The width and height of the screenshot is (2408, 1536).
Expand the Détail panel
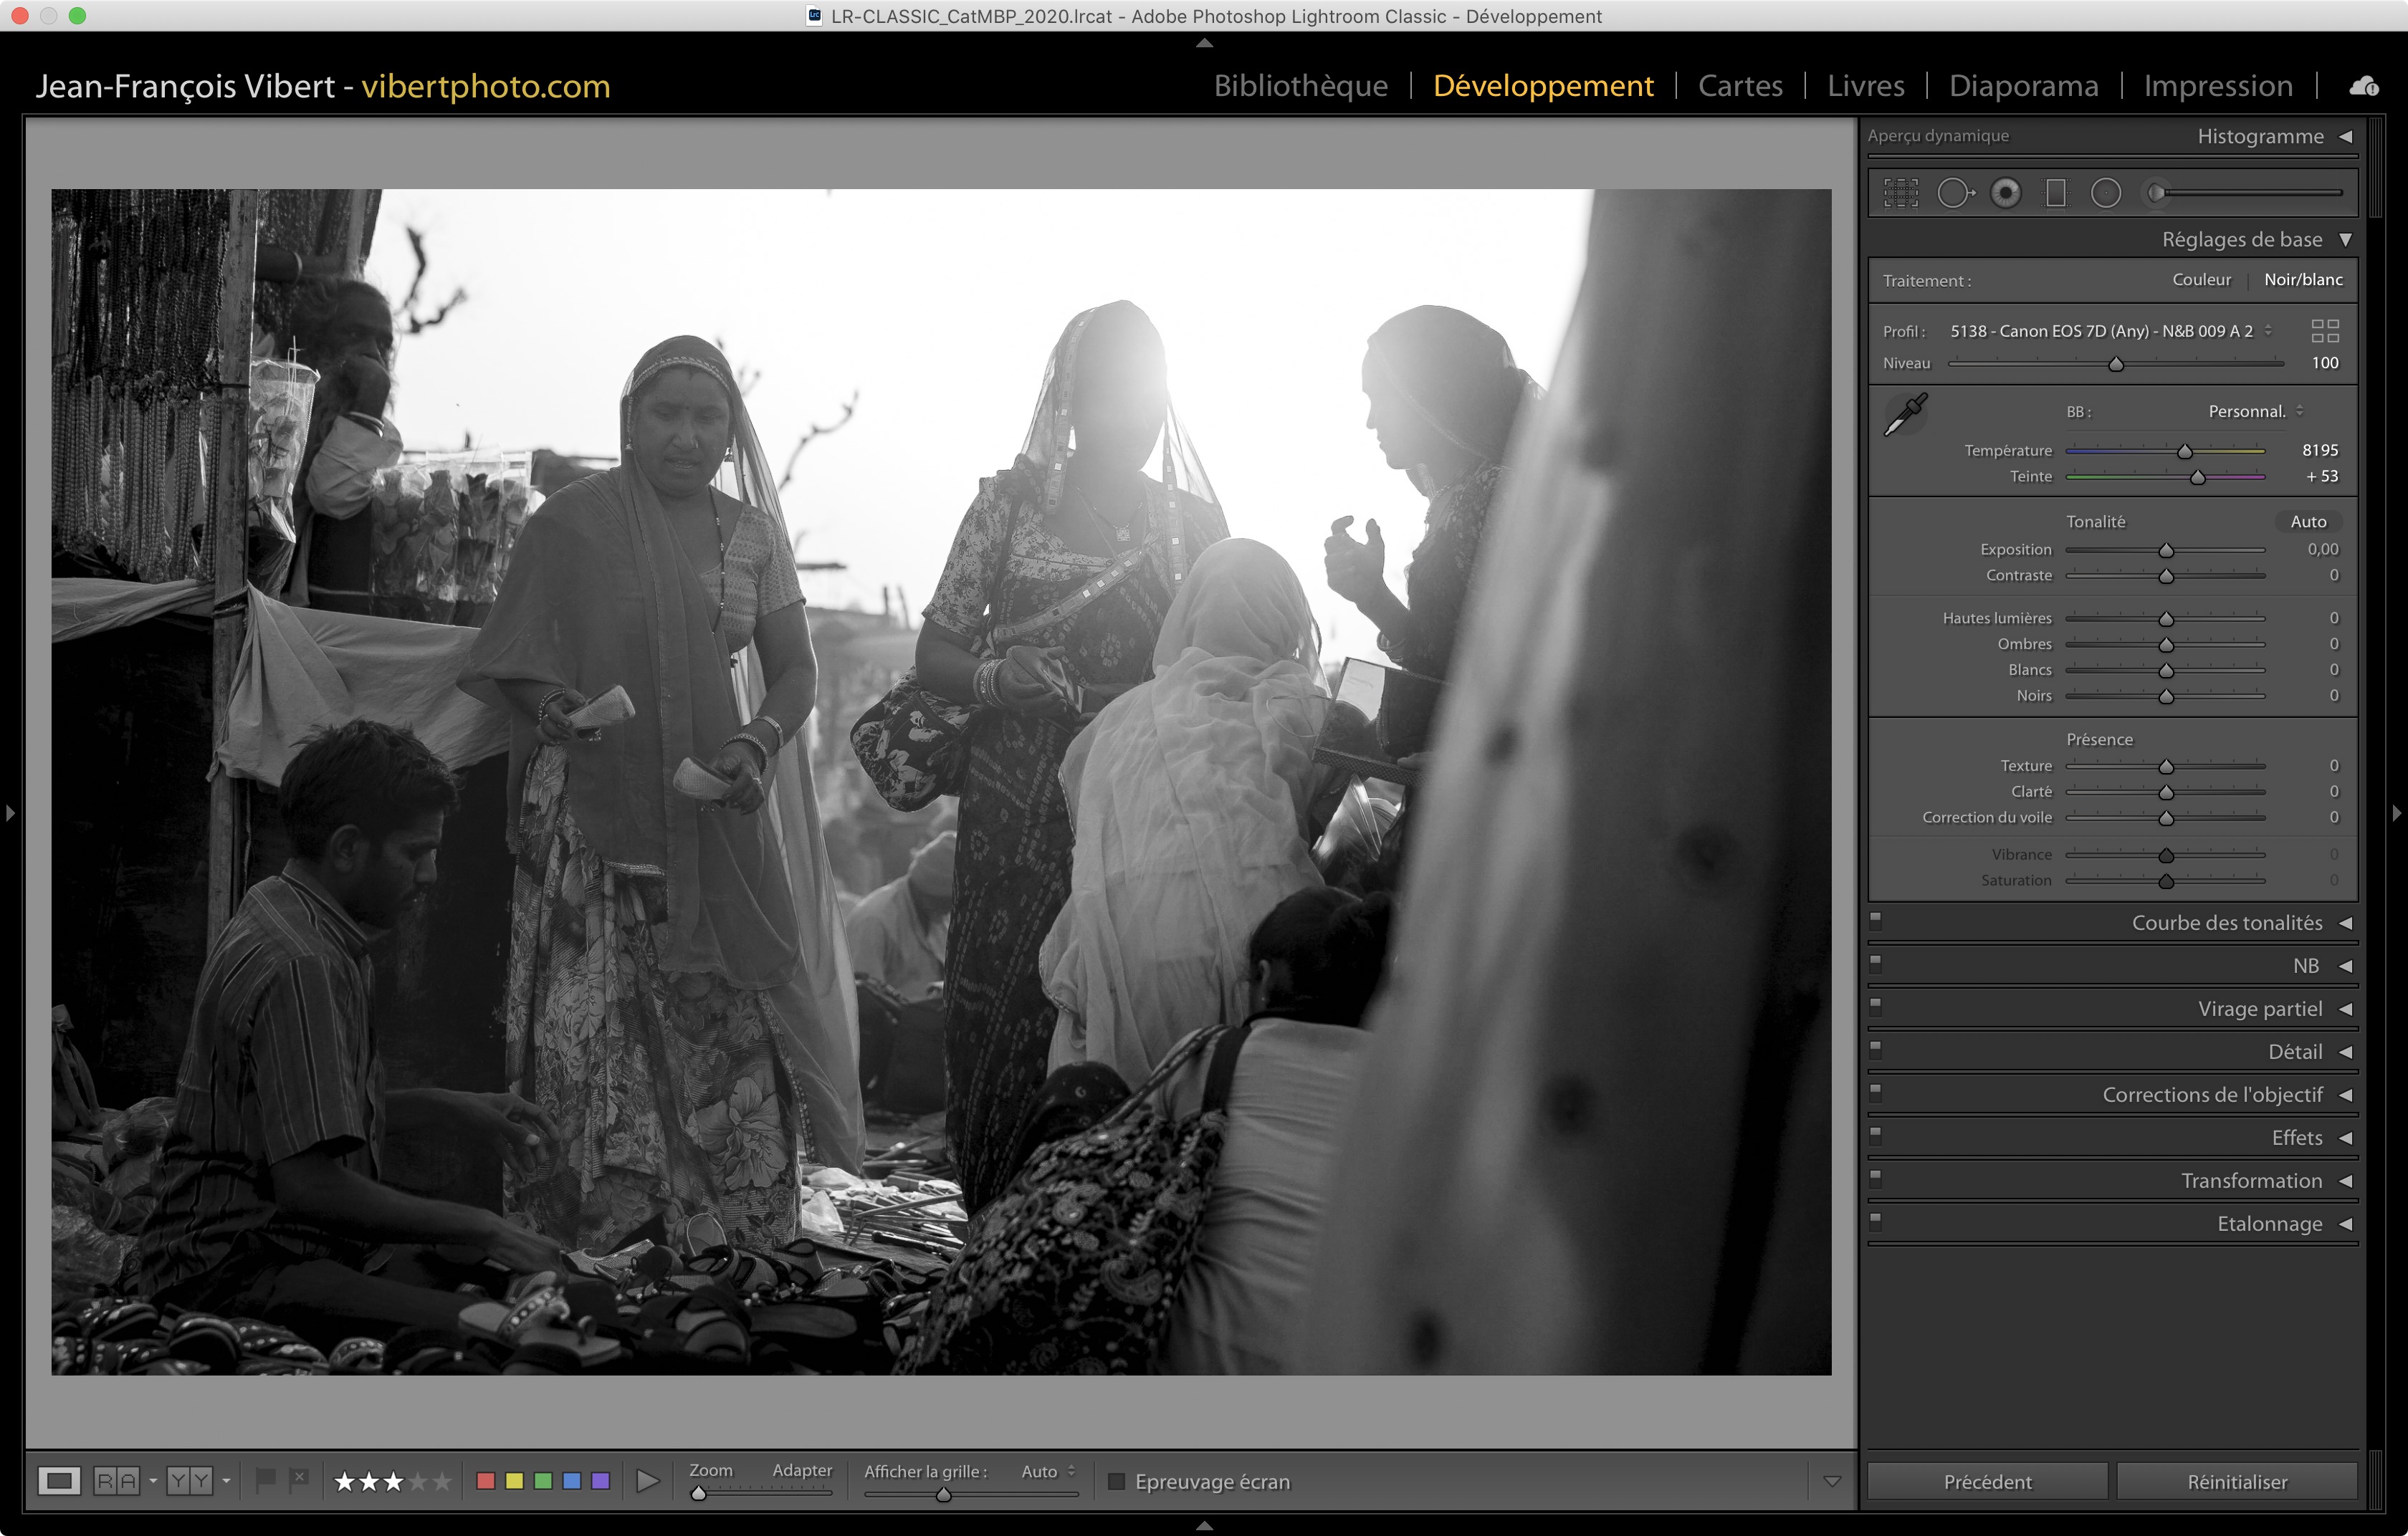2295,1052
